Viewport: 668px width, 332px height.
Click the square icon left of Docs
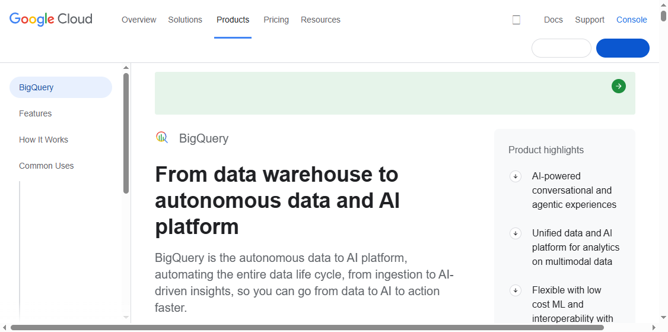(516, 20)
